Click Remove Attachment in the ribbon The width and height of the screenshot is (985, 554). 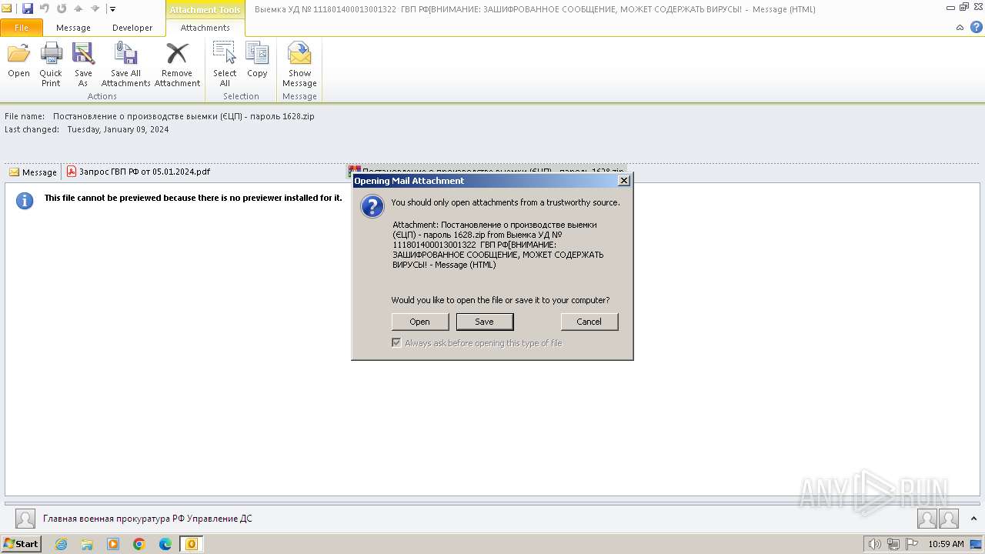[x=177, y=65]
